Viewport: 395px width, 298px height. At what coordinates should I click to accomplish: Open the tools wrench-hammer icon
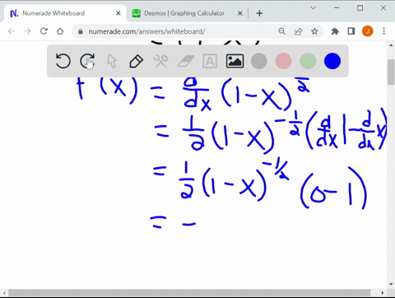pos(160,61)
